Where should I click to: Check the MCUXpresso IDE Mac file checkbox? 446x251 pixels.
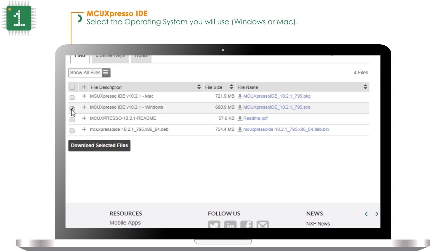coord(72,98)
